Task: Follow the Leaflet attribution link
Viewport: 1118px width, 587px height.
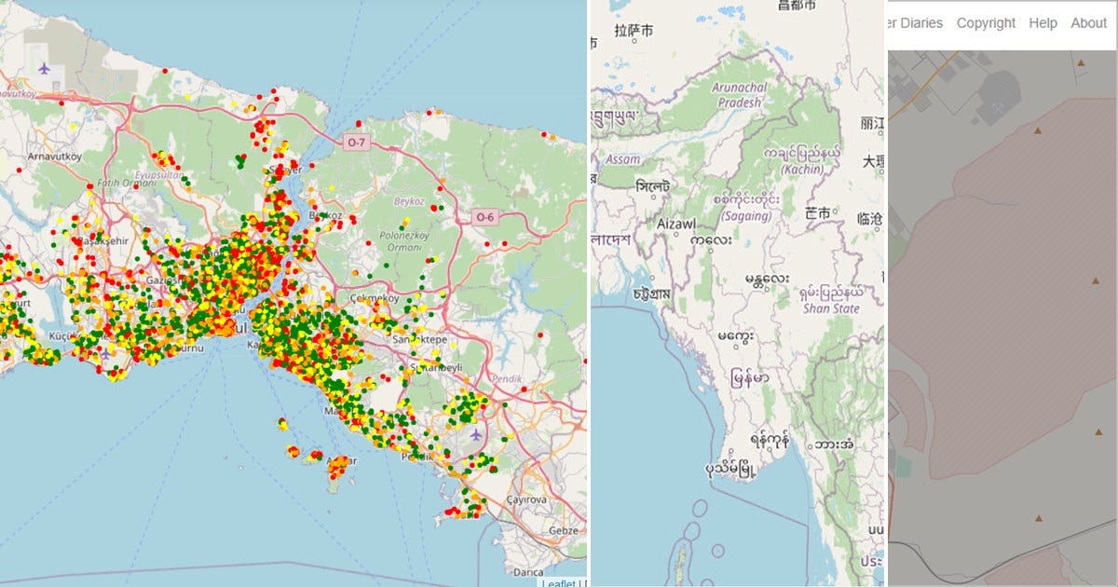Action: (x=559, y=582)
